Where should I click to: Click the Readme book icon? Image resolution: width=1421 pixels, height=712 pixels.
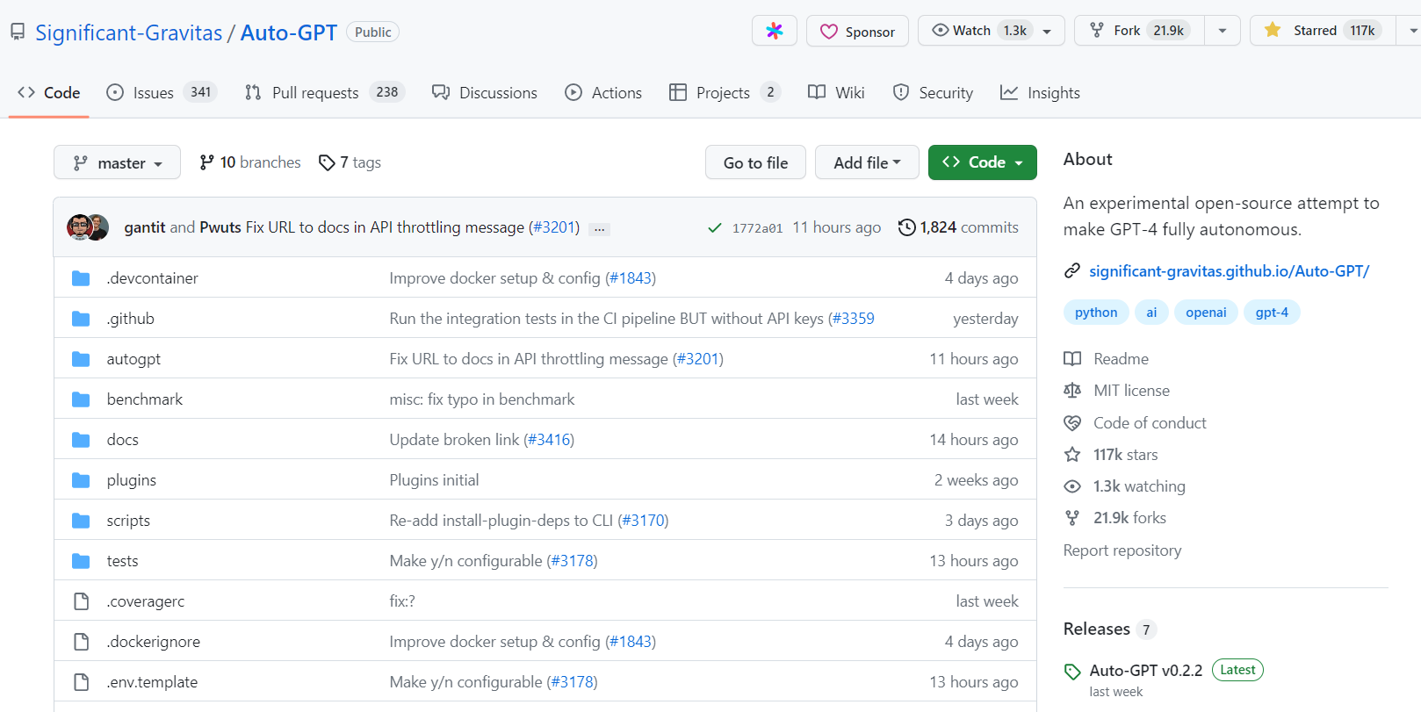click(1072, 359)
